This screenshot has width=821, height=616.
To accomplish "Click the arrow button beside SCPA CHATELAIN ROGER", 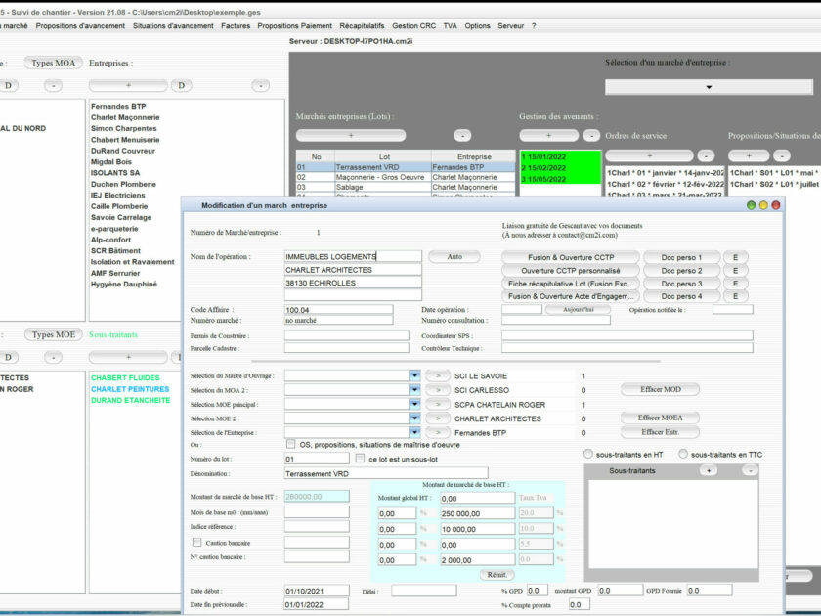I will click(438, 404).
